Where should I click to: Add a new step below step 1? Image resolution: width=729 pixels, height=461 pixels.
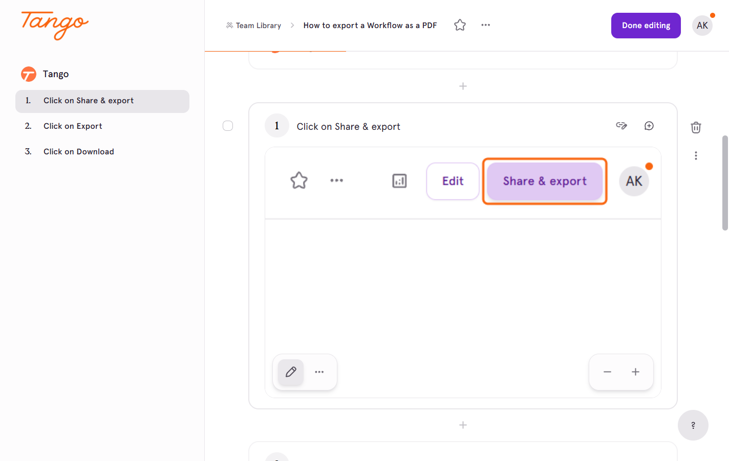(463, 425)
